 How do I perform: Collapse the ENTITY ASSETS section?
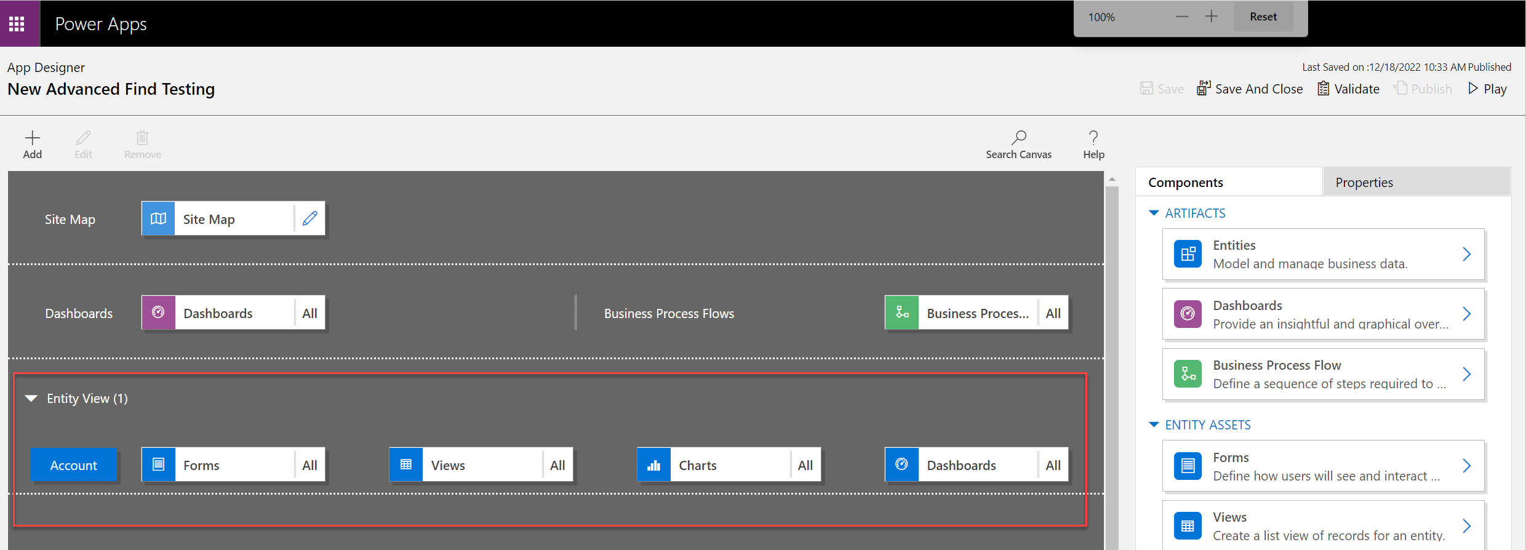point(1154,425)
